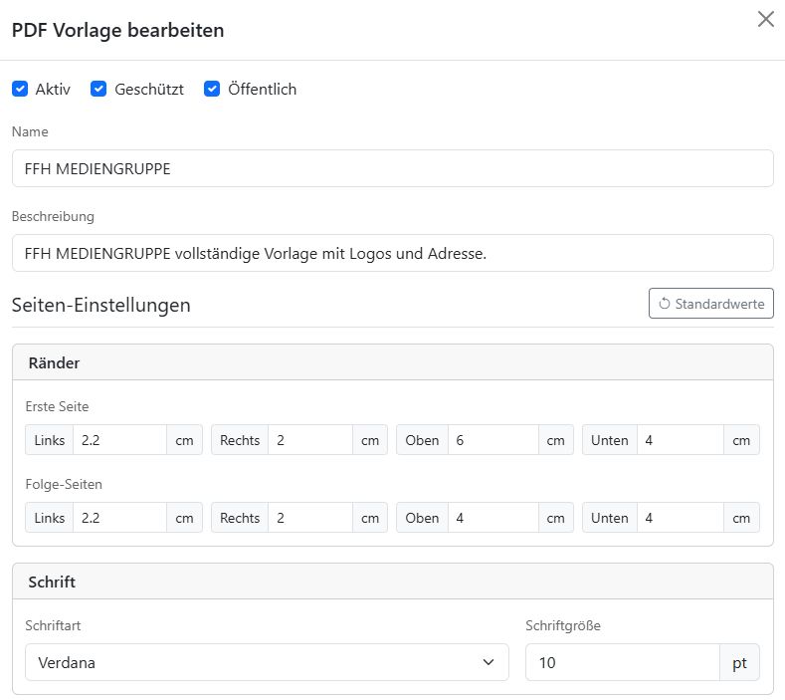
Task: Edit Folge-Seiten Rechts margin field
Action: tap(310, 518)
